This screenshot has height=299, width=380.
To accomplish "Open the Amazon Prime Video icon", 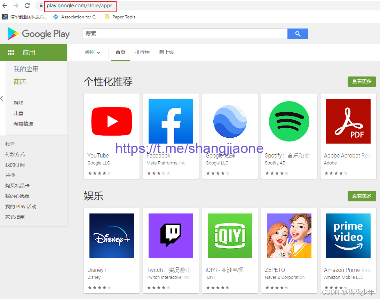I will point(348,236).
